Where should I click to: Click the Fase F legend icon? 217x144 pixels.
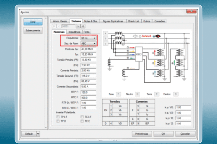(118, 94)
